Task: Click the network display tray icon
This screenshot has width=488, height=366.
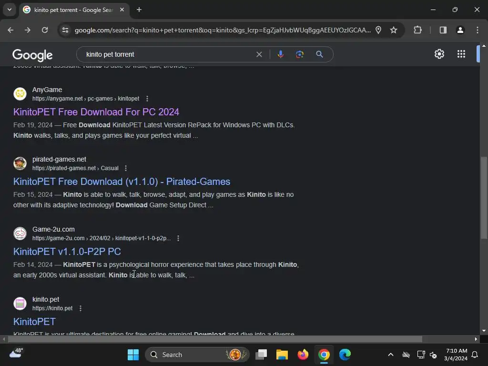Action: tap(421, 355)
